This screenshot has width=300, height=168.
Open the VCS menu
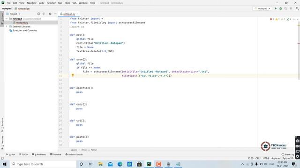pyautogui.click(x=75, y=3)
